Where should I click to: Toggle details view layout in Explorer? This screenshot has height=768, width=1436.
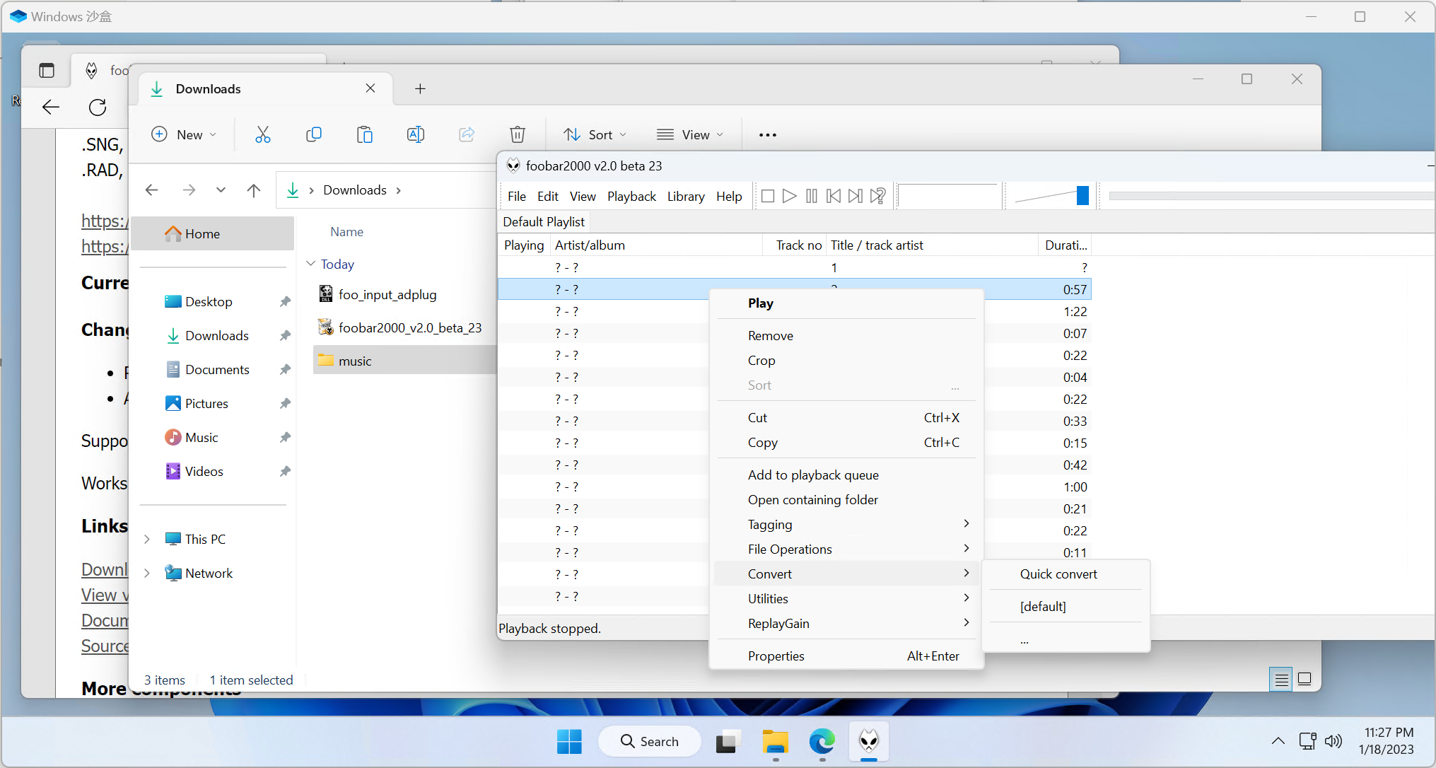[x=1281, y=680]
